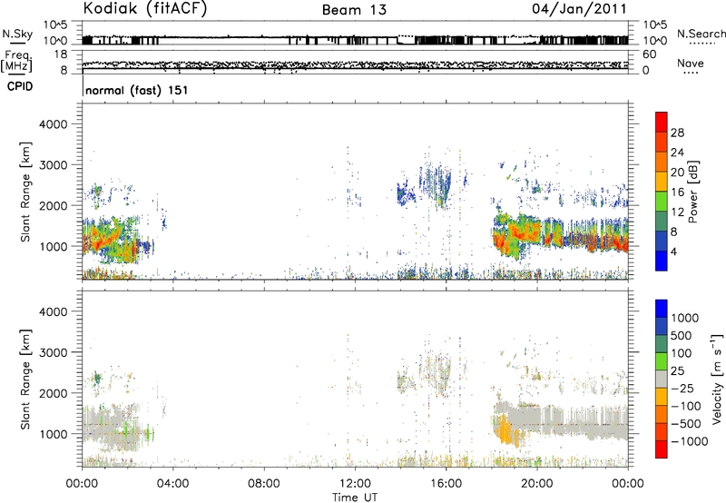Click the "100" tick on the Velocity colorbar
Image resolution: width=726 pixels, height=503 pixels.
682,353
